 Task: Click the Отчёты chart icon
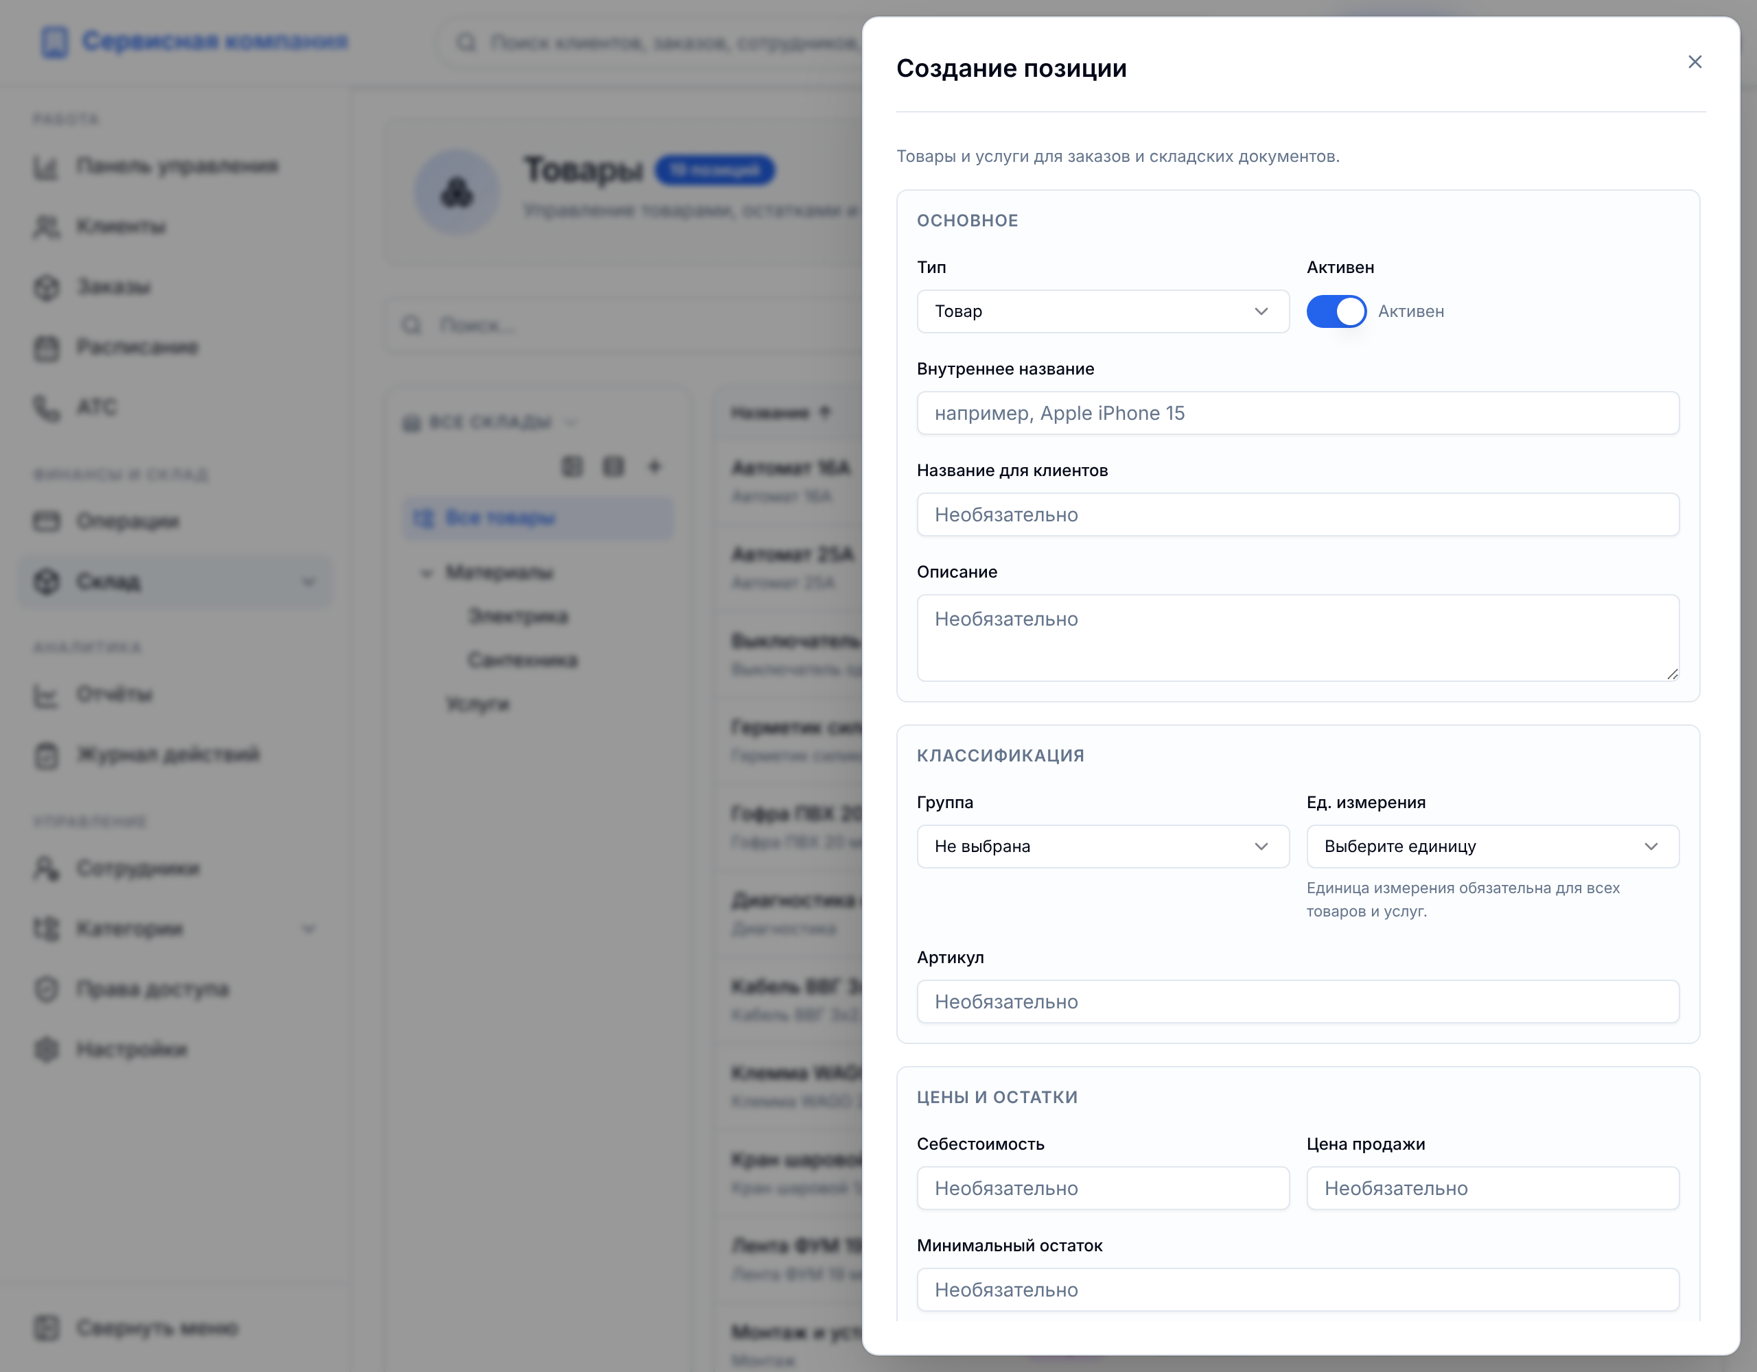(x=47, y=695)
